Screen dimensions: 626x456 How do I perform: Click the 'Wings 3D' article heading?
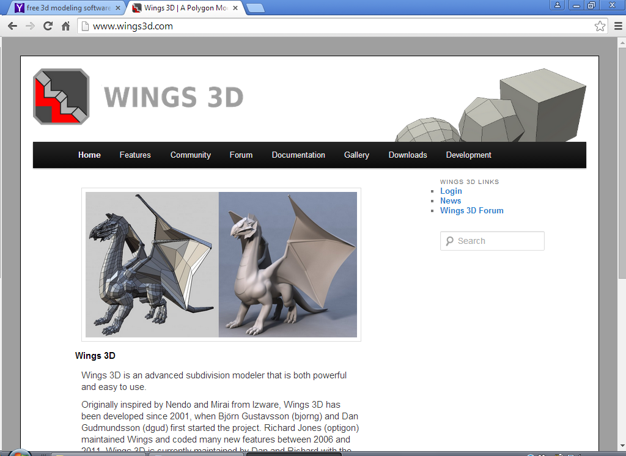click(x=95, y=356)
